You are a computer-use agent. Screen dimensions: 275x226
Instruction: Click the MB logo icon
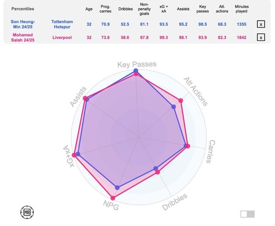27,212
